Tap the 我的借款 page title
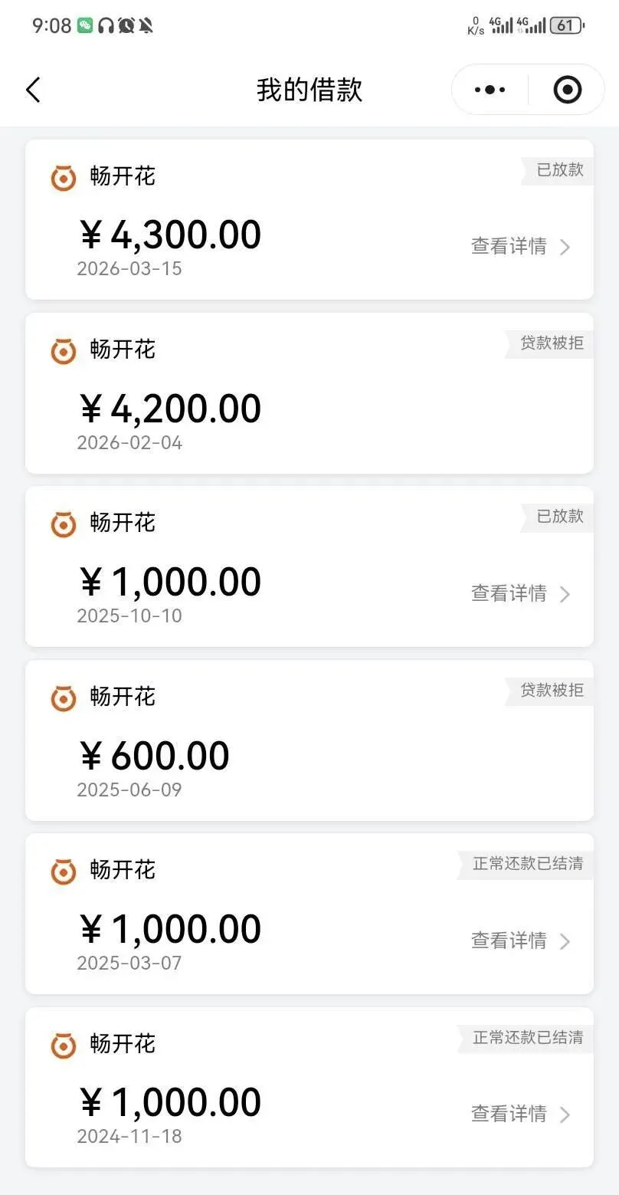Screen dimensions: 619x1195 click(309, 90)
